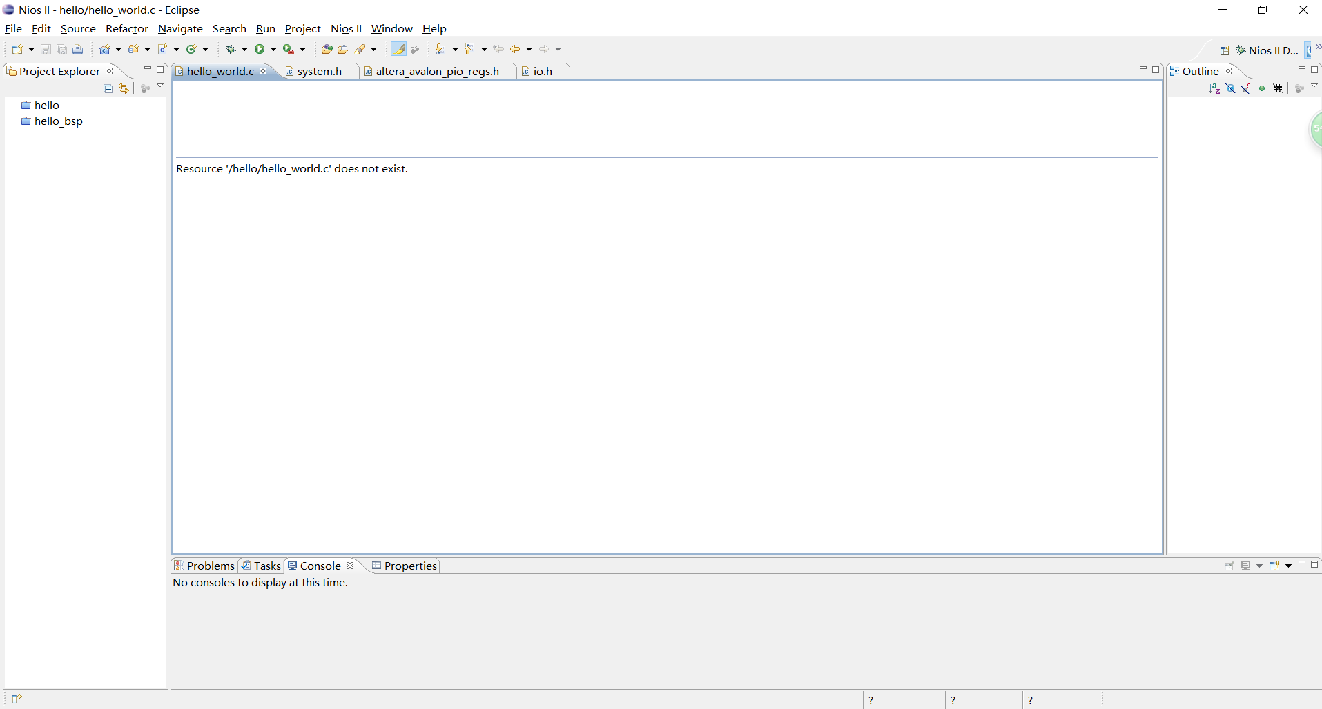Click the Last Edit Location icon
This screenshot has width=1322, height=709.
498,49
